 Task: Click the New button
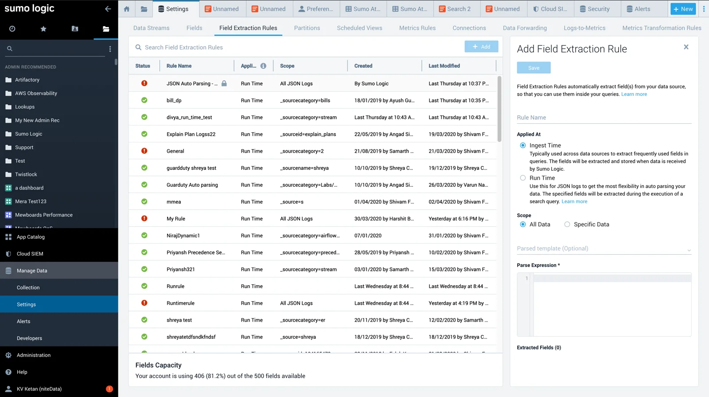(x=683, y=9)
